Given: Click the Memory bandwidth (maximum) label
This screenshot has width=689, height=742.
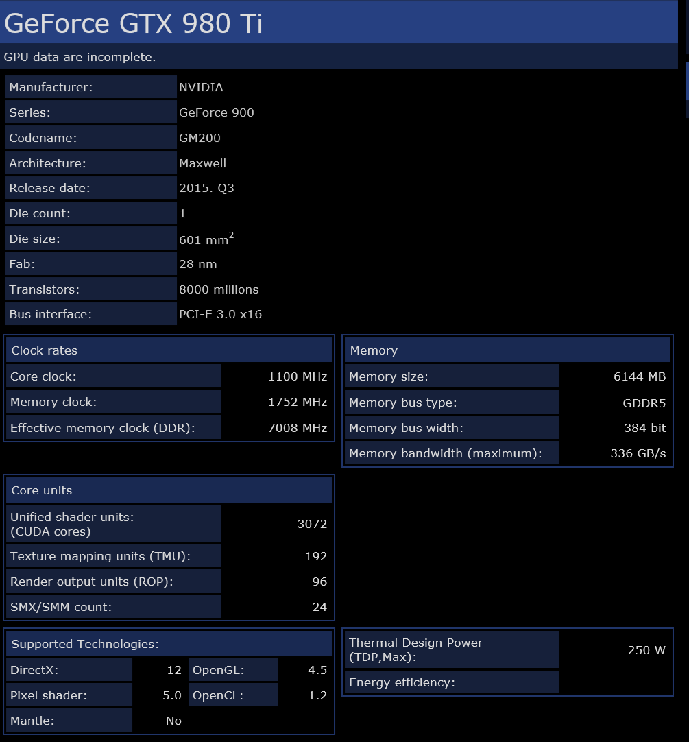Looking at the screenshot, I should pyautogui.click(x=452, y=453).
